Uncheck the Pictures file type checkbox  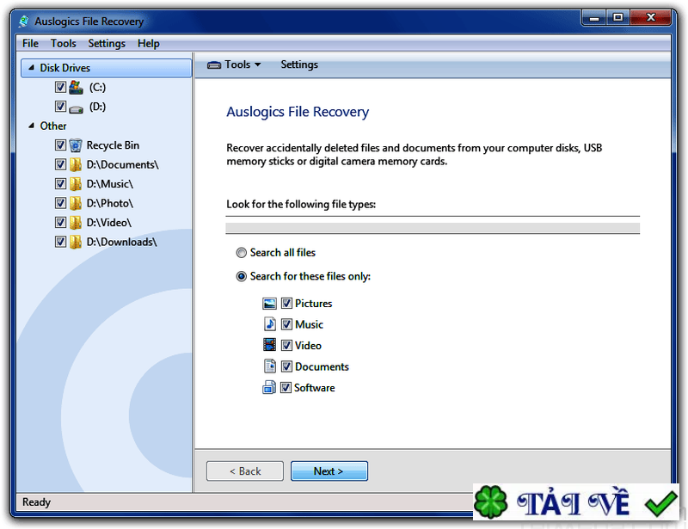[286, 304]
